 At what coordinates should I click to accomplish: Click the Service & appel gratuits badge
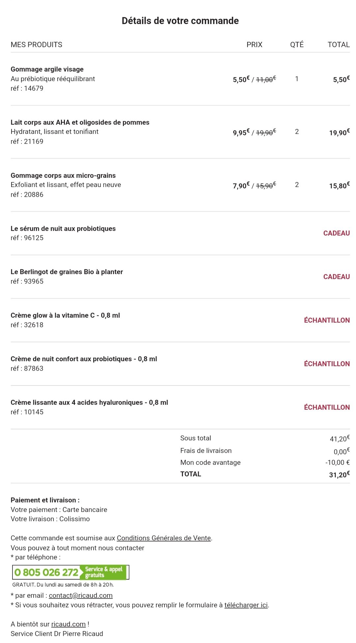104,572
